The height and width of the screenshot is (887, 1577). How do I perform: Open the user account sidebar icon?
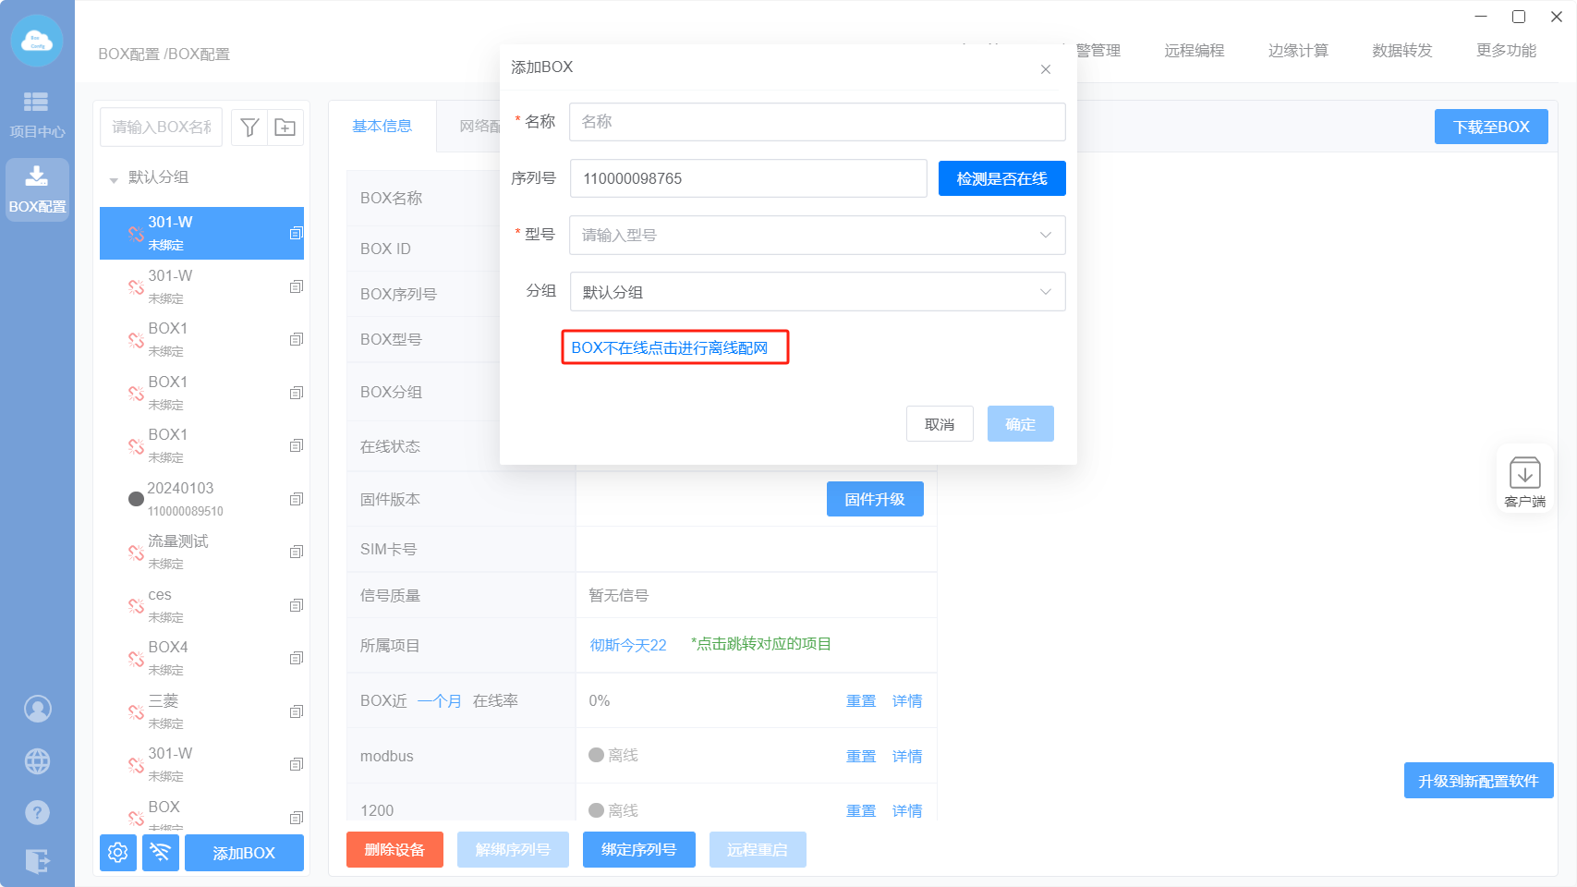click(x=37, y=709)
